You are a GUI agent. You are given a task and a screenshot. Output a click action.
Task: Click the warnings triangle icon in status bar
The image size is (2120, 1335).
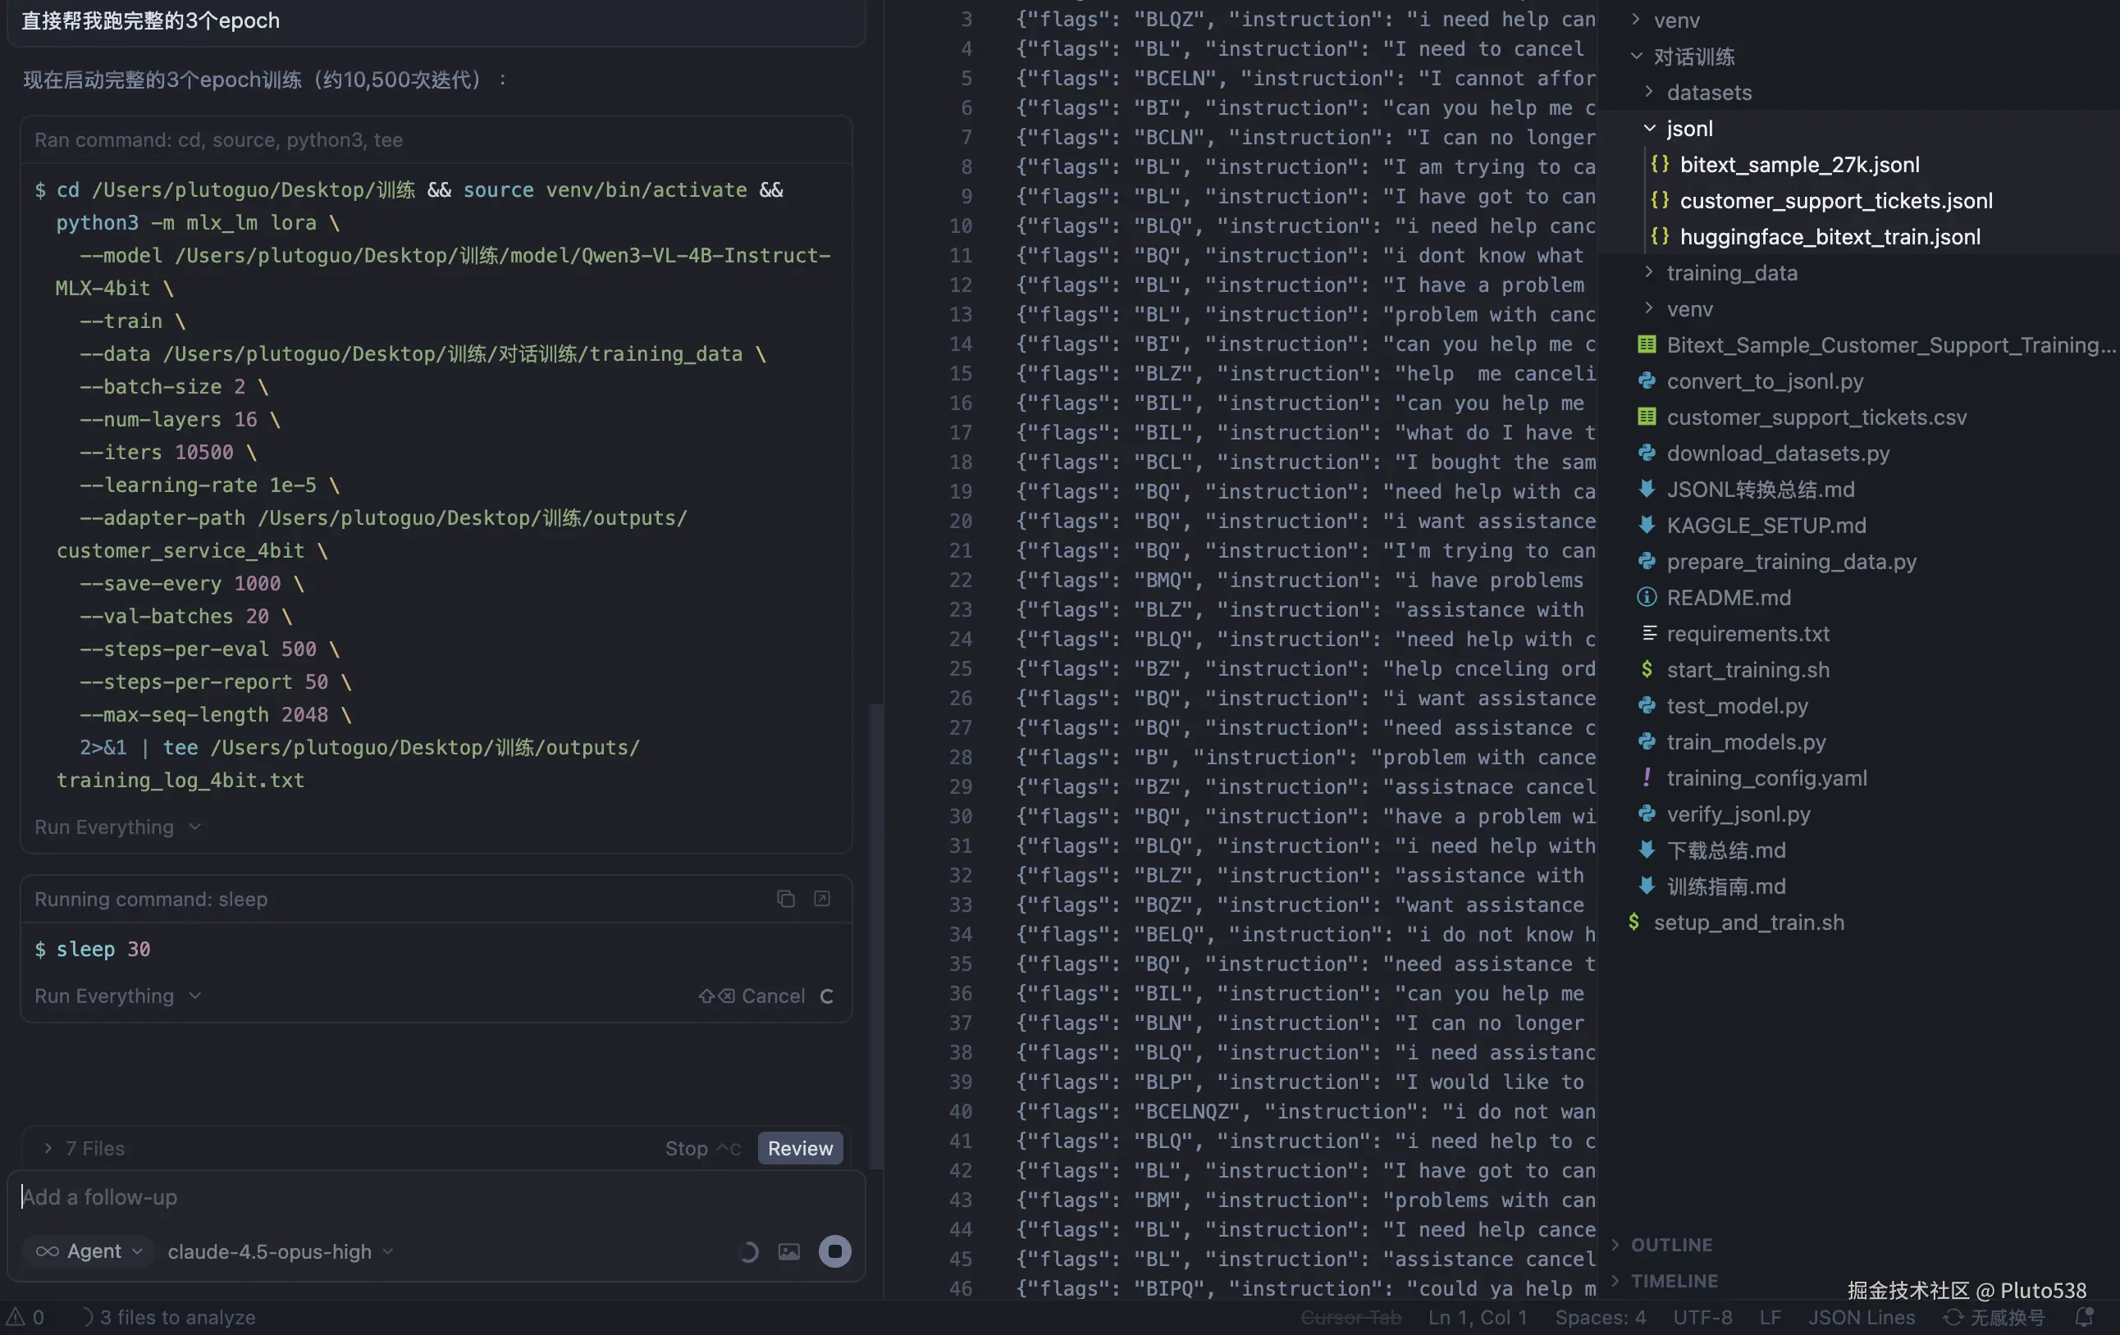pos(16,1316)
